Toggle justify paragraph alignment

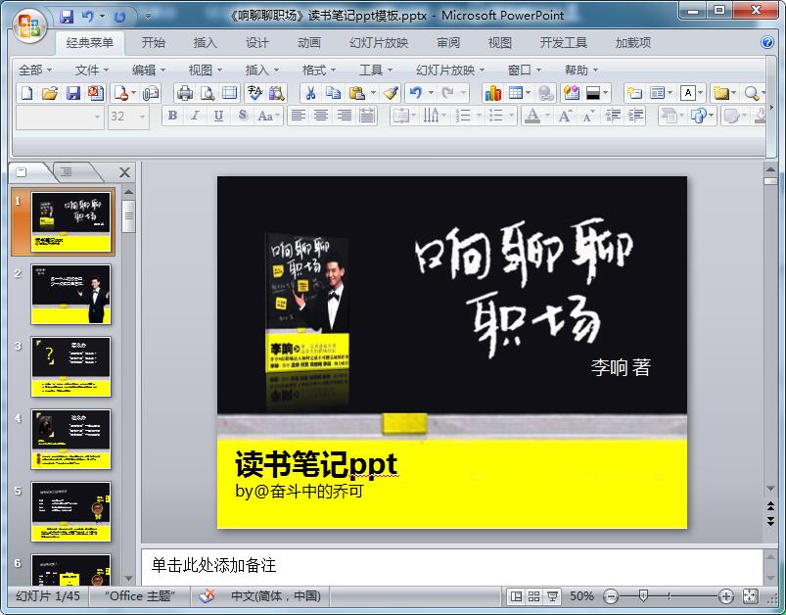pyautogui.click(x=367, y=116)
